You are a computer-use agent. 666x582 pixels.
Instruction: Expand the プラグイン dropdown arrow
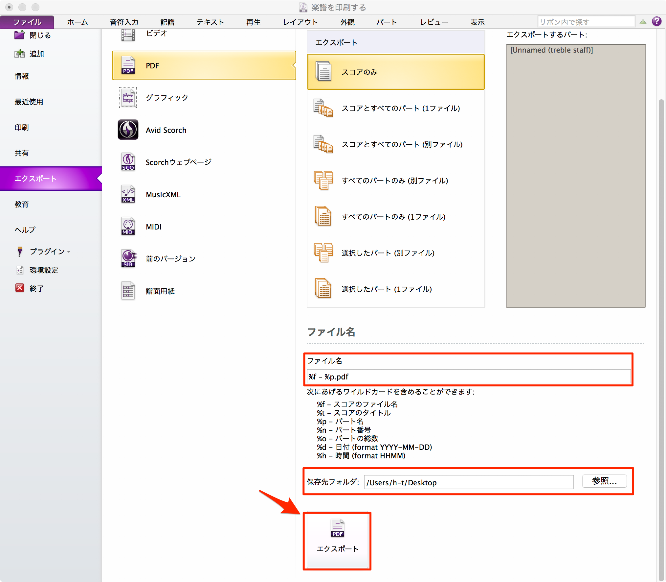69,252
